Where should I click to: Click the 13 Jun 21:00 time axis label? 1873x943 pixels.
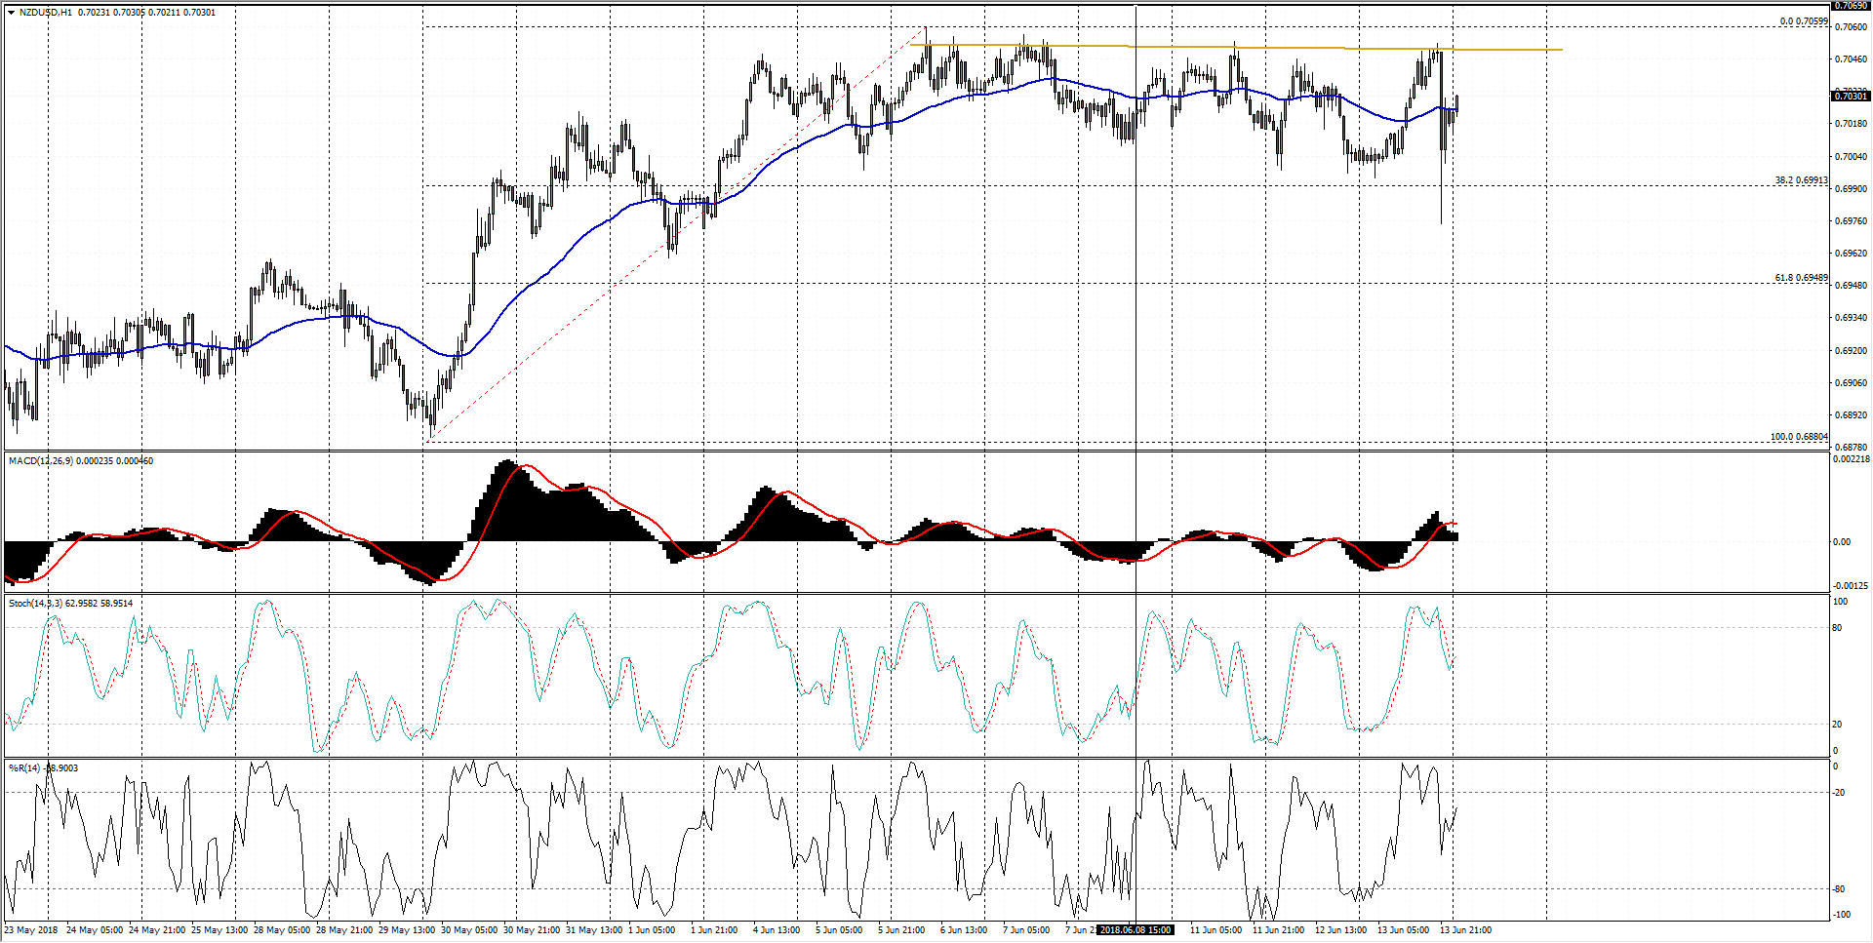(x=1465, y=930)
